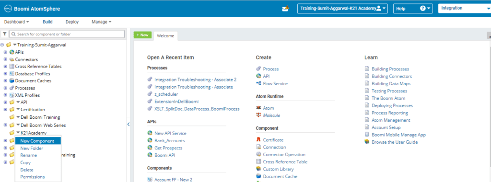Screen dimensions: 491x182
Task: Switch to the Welcome tab
Action: (165, 36)
